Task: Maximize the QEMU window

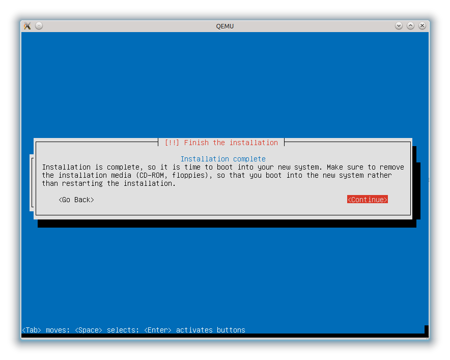Action: (x=410, y=26)
